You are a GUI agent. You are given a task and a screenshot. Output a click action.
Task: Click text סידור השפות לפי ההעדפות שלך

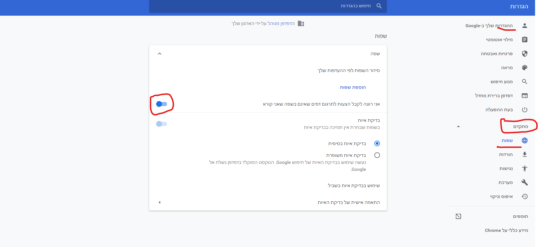point(349,71)
